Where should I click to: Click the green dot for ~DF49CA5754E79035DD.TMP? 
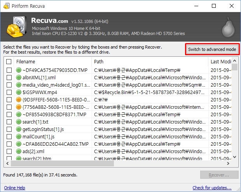[19, 70]
